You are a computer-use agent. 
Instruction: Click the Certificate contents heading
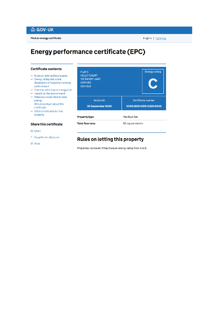click(x=46, y=69)
